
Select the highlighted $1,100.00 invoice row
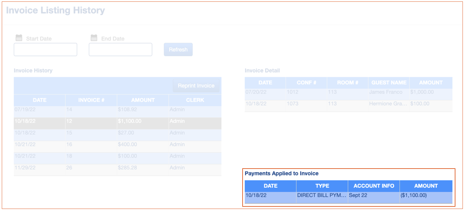point(118,121)
